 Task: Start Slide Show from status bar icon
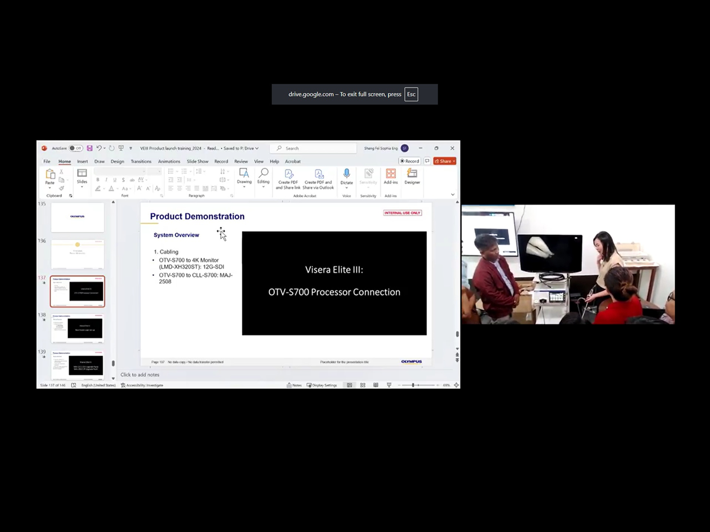[389, 385]
